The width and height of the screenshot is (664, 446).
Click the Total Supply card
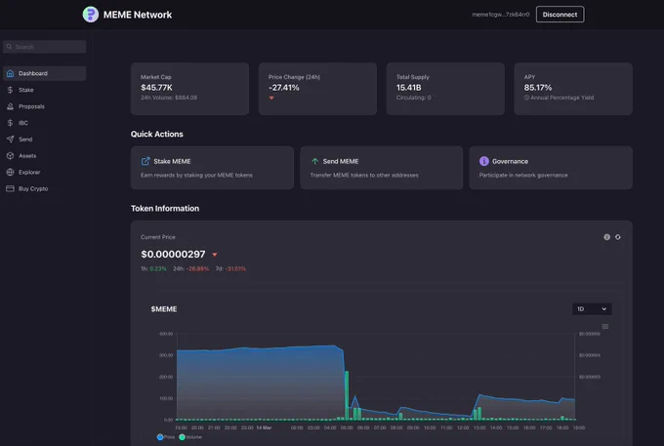[445, 89]
